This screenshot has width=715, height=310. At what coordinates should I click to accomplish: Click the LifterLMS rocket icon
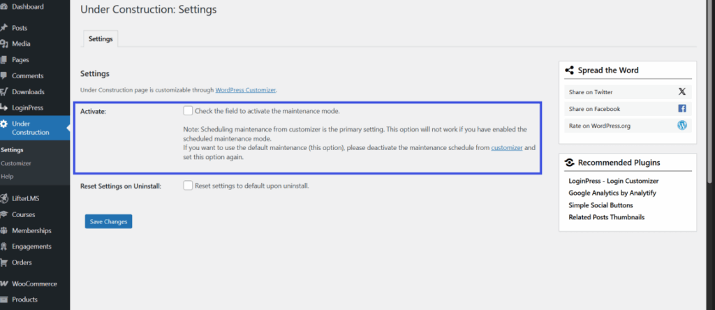(x=3, y=199)
